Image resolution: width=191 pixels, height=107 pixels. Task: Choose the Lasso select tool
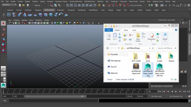tap(3, 29)
